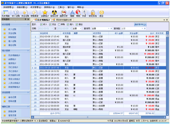The image size is (170, 124).
Task: Open the 工具 menu
Action: (x=61, y=7)
